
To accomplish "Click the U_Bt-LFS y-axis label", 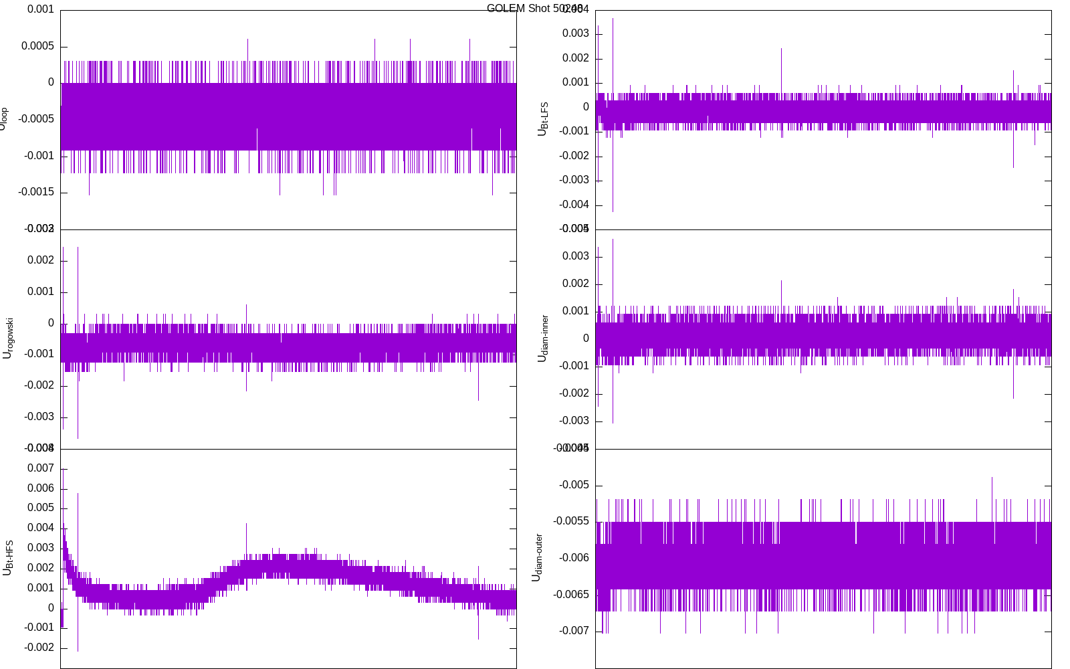I will [x=542, y=119].
